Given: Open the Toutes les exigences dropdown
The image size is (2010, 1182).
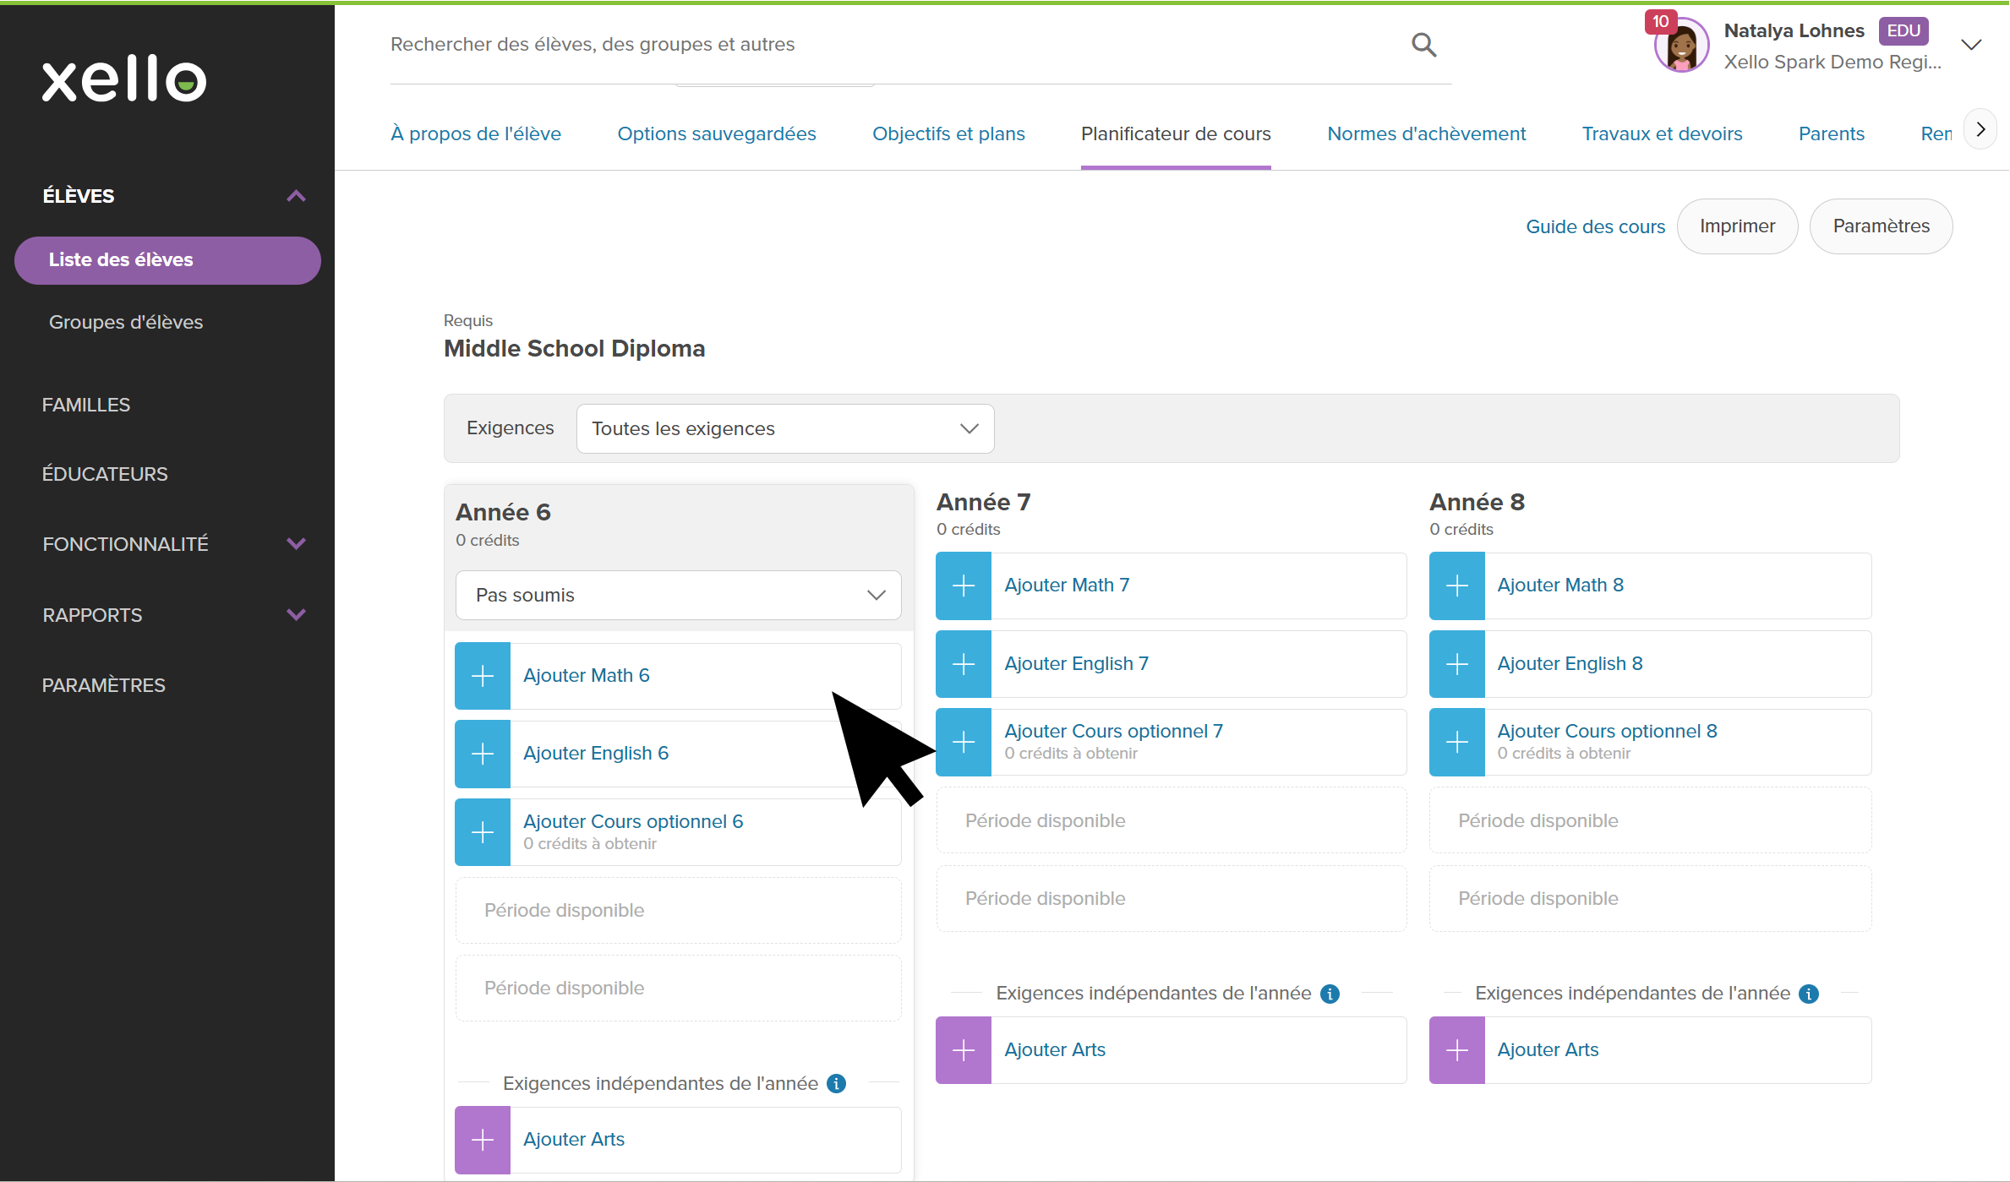Looking at the screenshot, I should point(784,429).
